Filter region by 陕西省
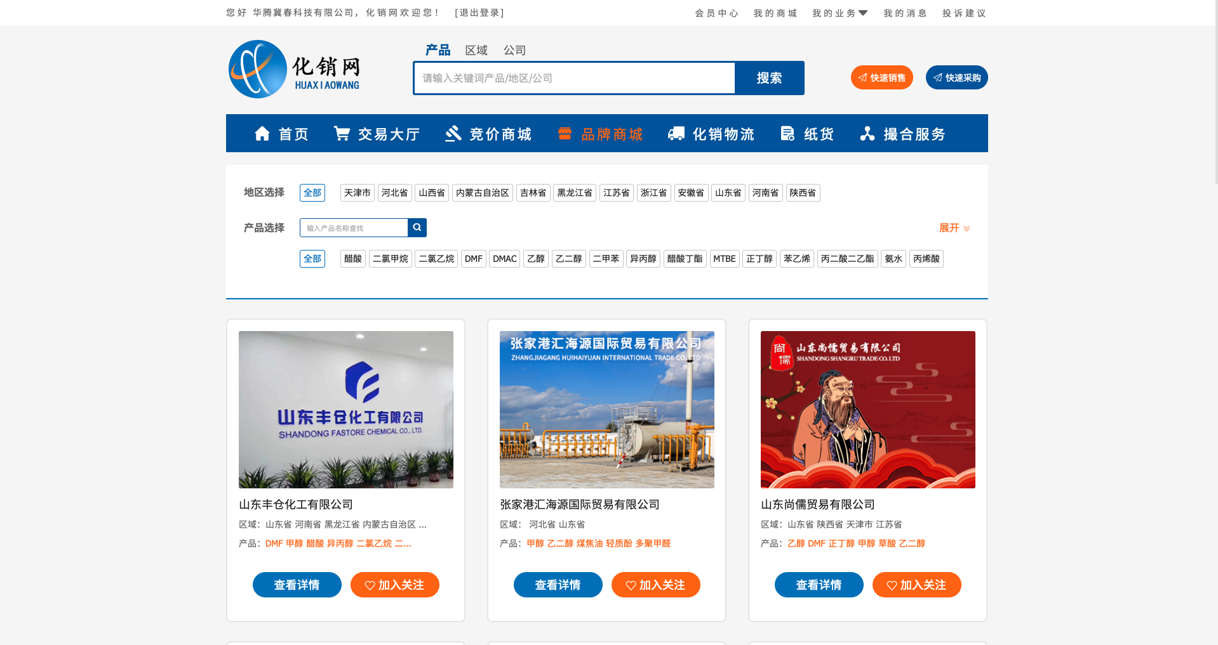 coord(803,193)
